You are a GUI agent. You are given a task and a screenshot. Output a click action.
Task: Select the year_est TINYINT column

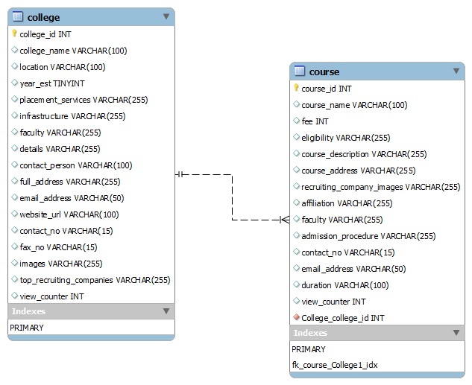click(52, 83)
